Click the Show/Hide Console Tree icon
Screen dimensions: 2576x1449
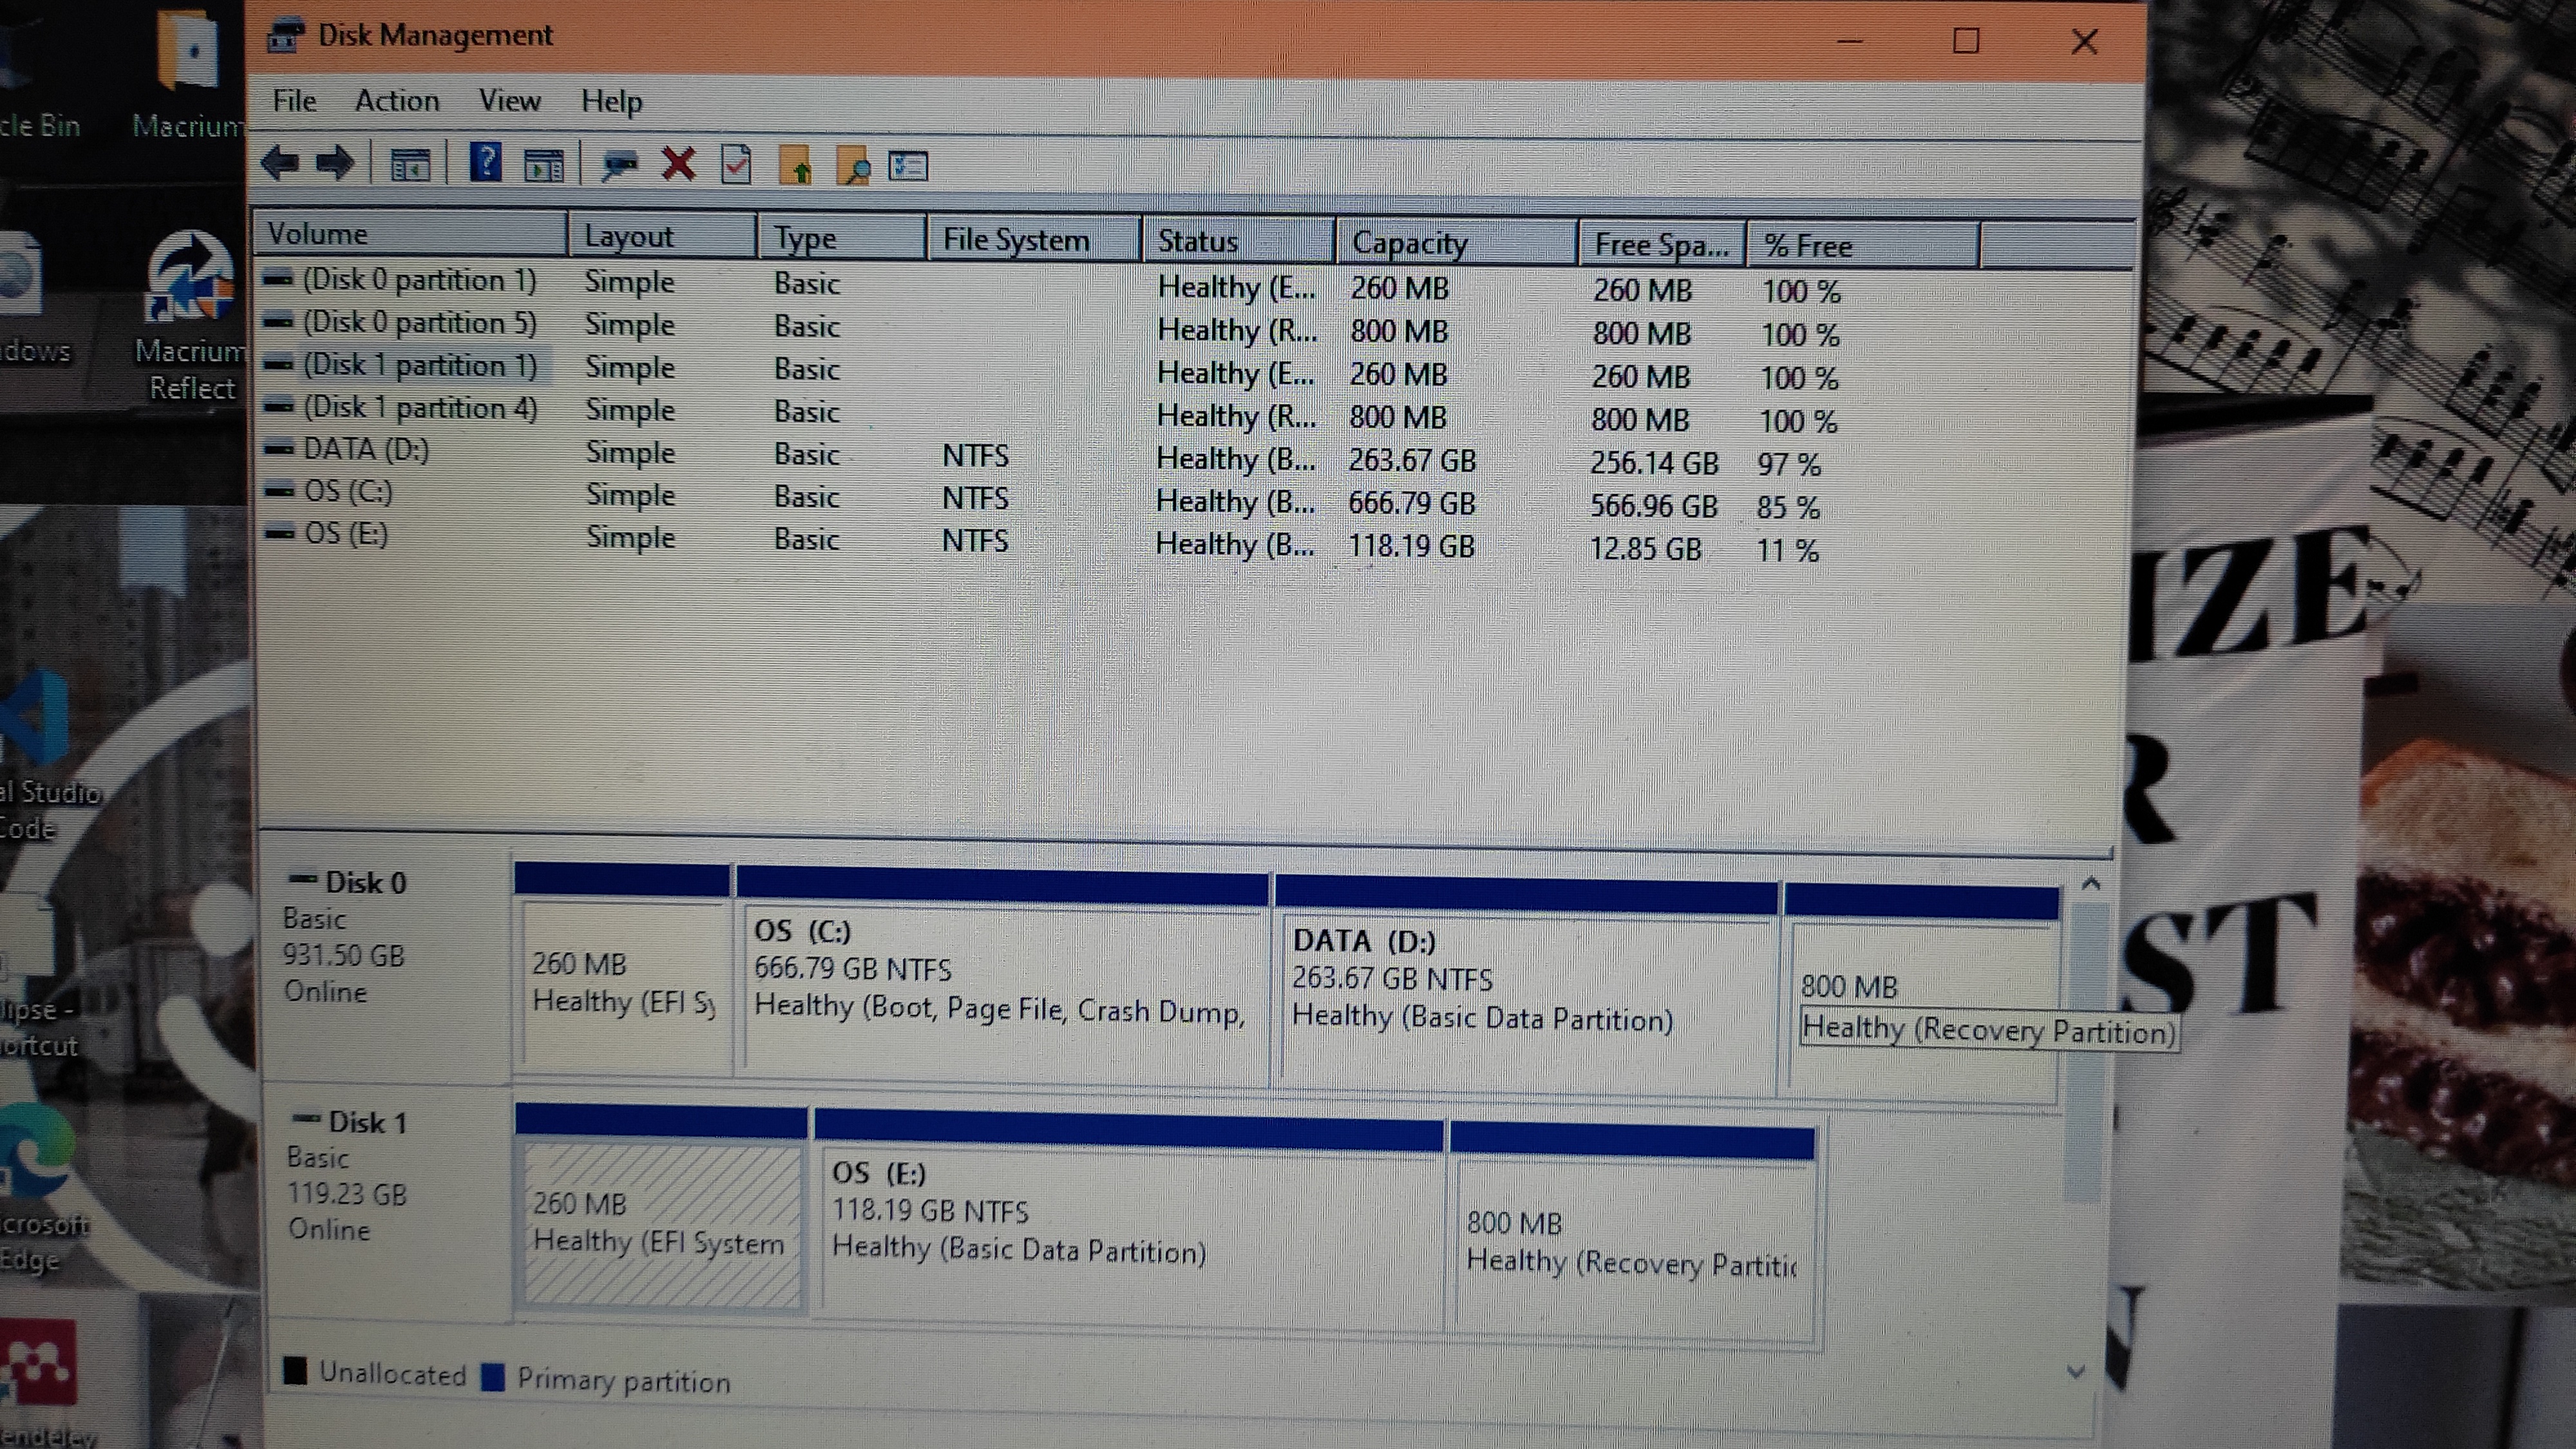point(409,165)
